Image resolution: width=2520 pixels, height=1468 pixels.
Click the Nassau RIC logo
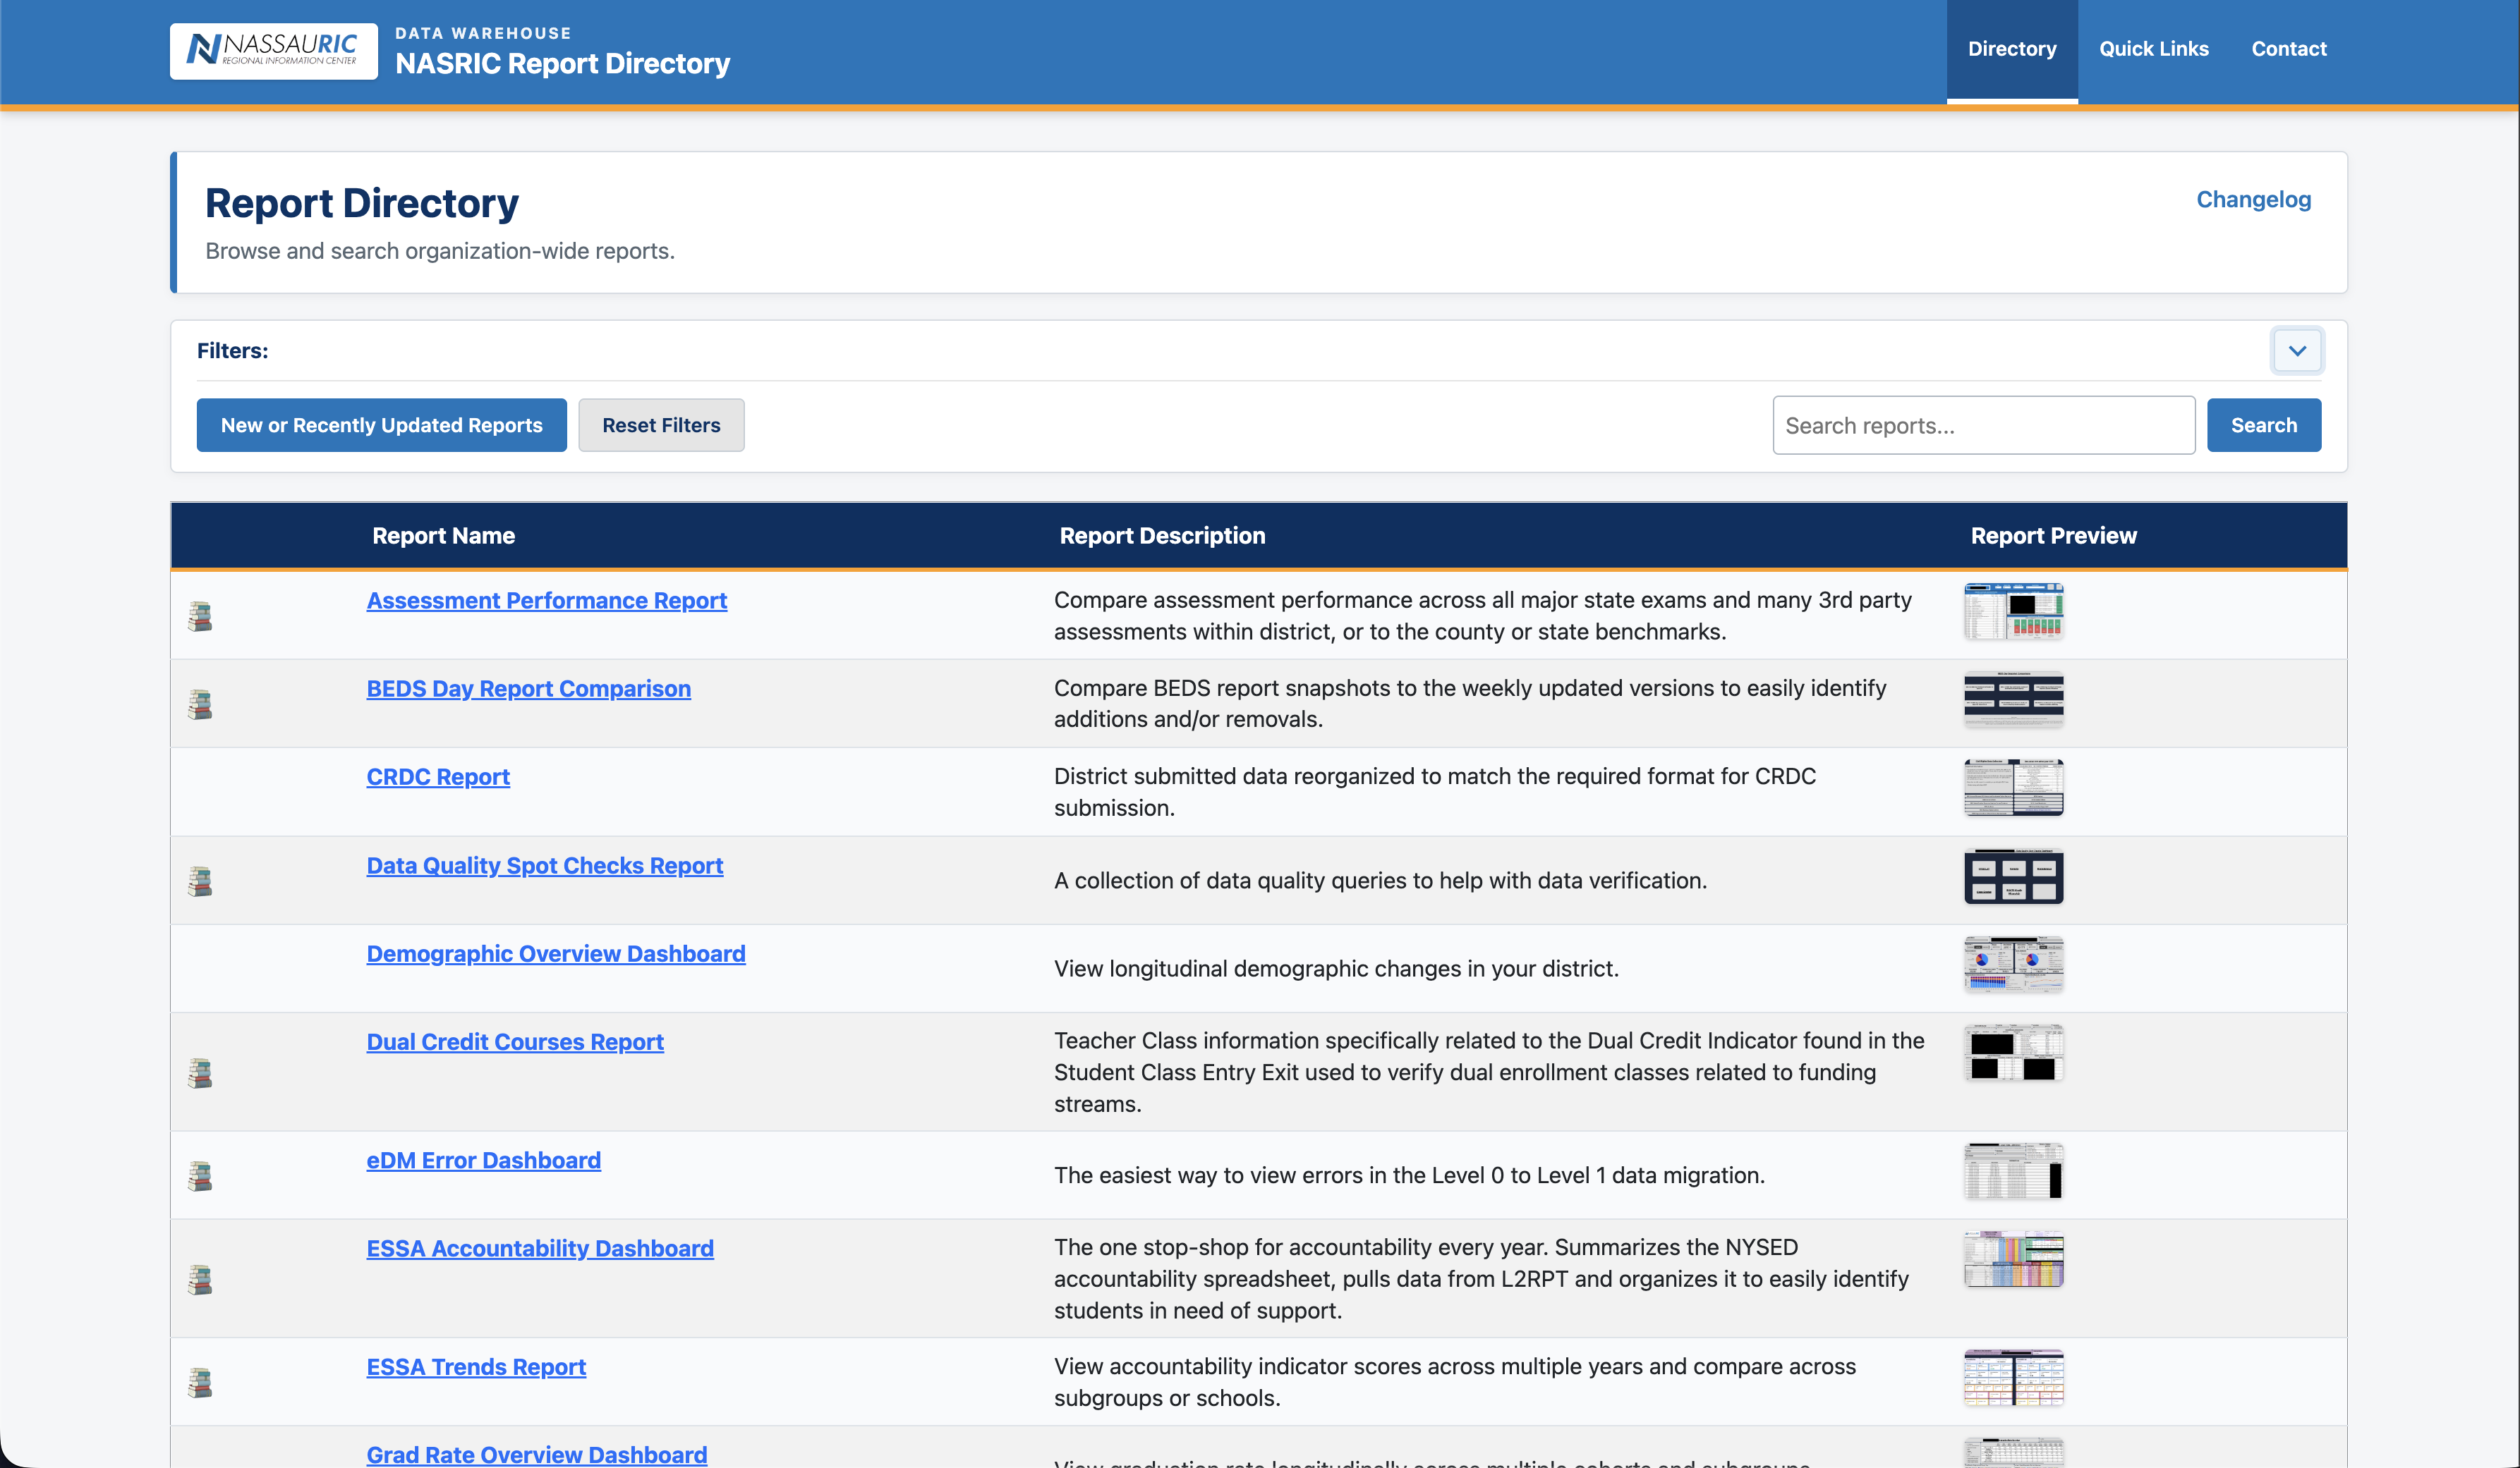tap(274, 50)
